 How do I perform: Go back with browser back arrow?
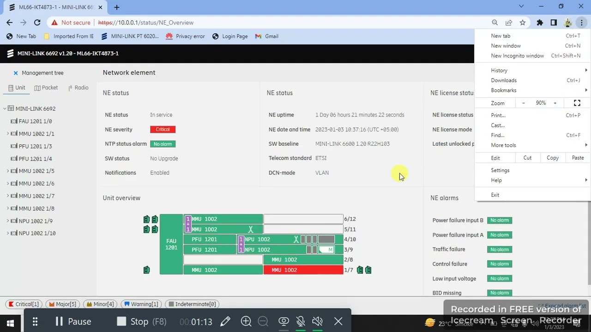pos(10,23)
